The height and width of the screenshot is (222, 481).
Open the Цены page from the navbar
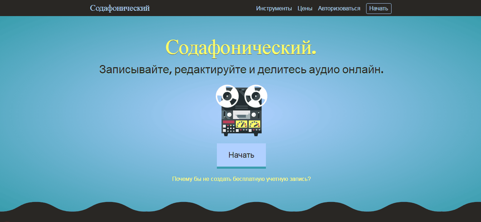tap(305, 8)
